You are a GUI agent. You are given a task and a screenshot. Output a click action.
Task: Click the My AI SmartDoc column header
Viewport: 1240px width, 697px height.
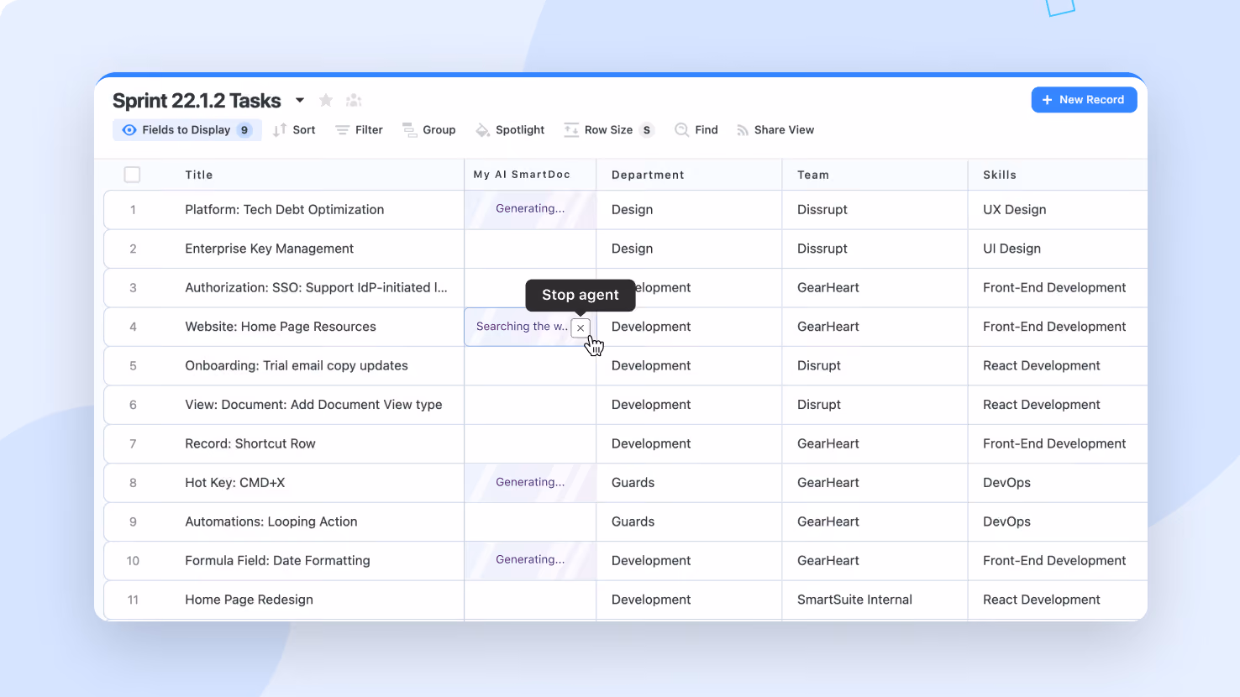point(522,175)
